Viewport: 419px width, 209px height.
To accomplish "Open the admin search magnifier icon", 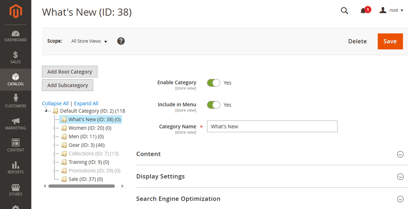I will (344, 11).
